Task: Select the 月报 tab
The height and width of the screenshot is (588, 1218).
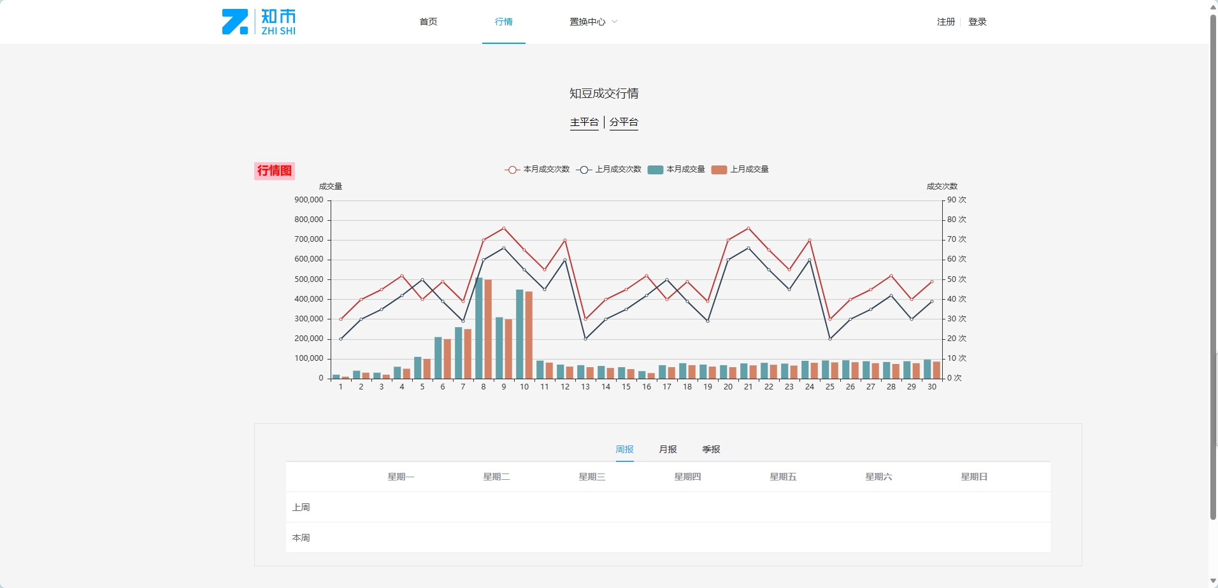Action: (668, 449)
